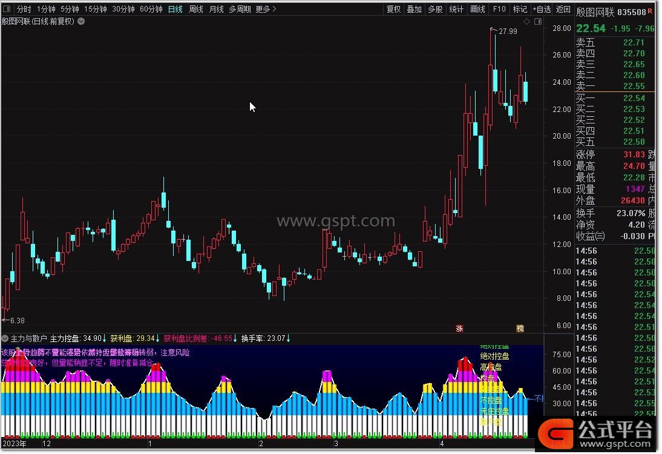Select 买一 bid row at 22.54

tap(610, 99)
